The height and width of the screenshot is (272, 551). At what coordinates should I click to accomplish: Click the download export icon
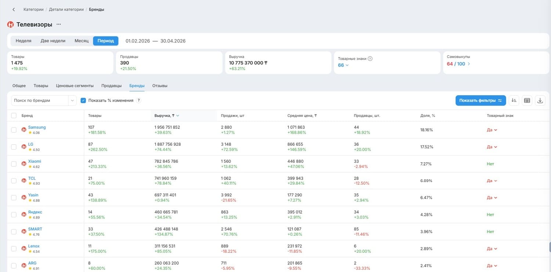tap(540, 101)
